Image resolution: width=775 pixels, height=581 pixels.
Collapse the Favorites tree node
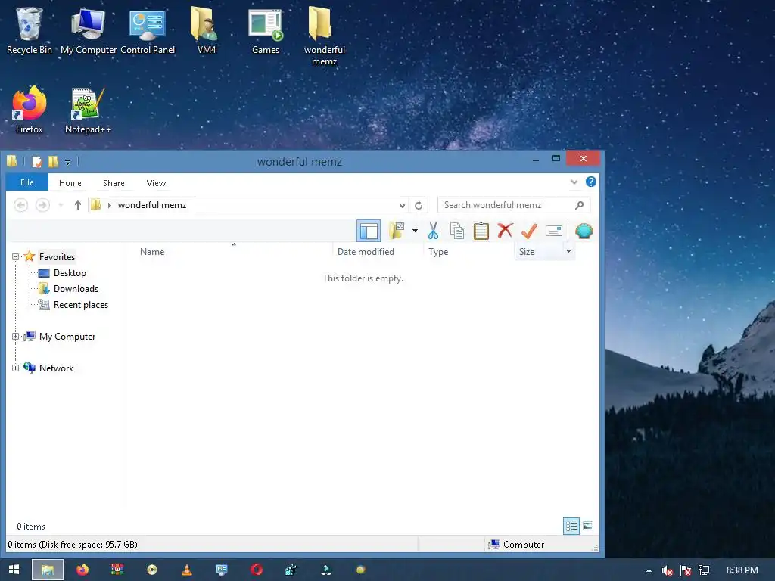tap(15, 257)
